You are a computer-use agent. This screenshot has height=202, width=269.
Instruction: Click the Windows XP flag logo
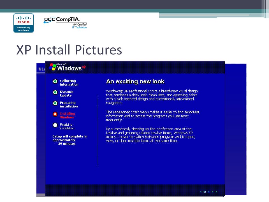(x=53, y=67)
